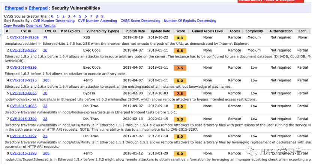Click the CVE ID column header
312x165 pixels.
tap(26, 31)
